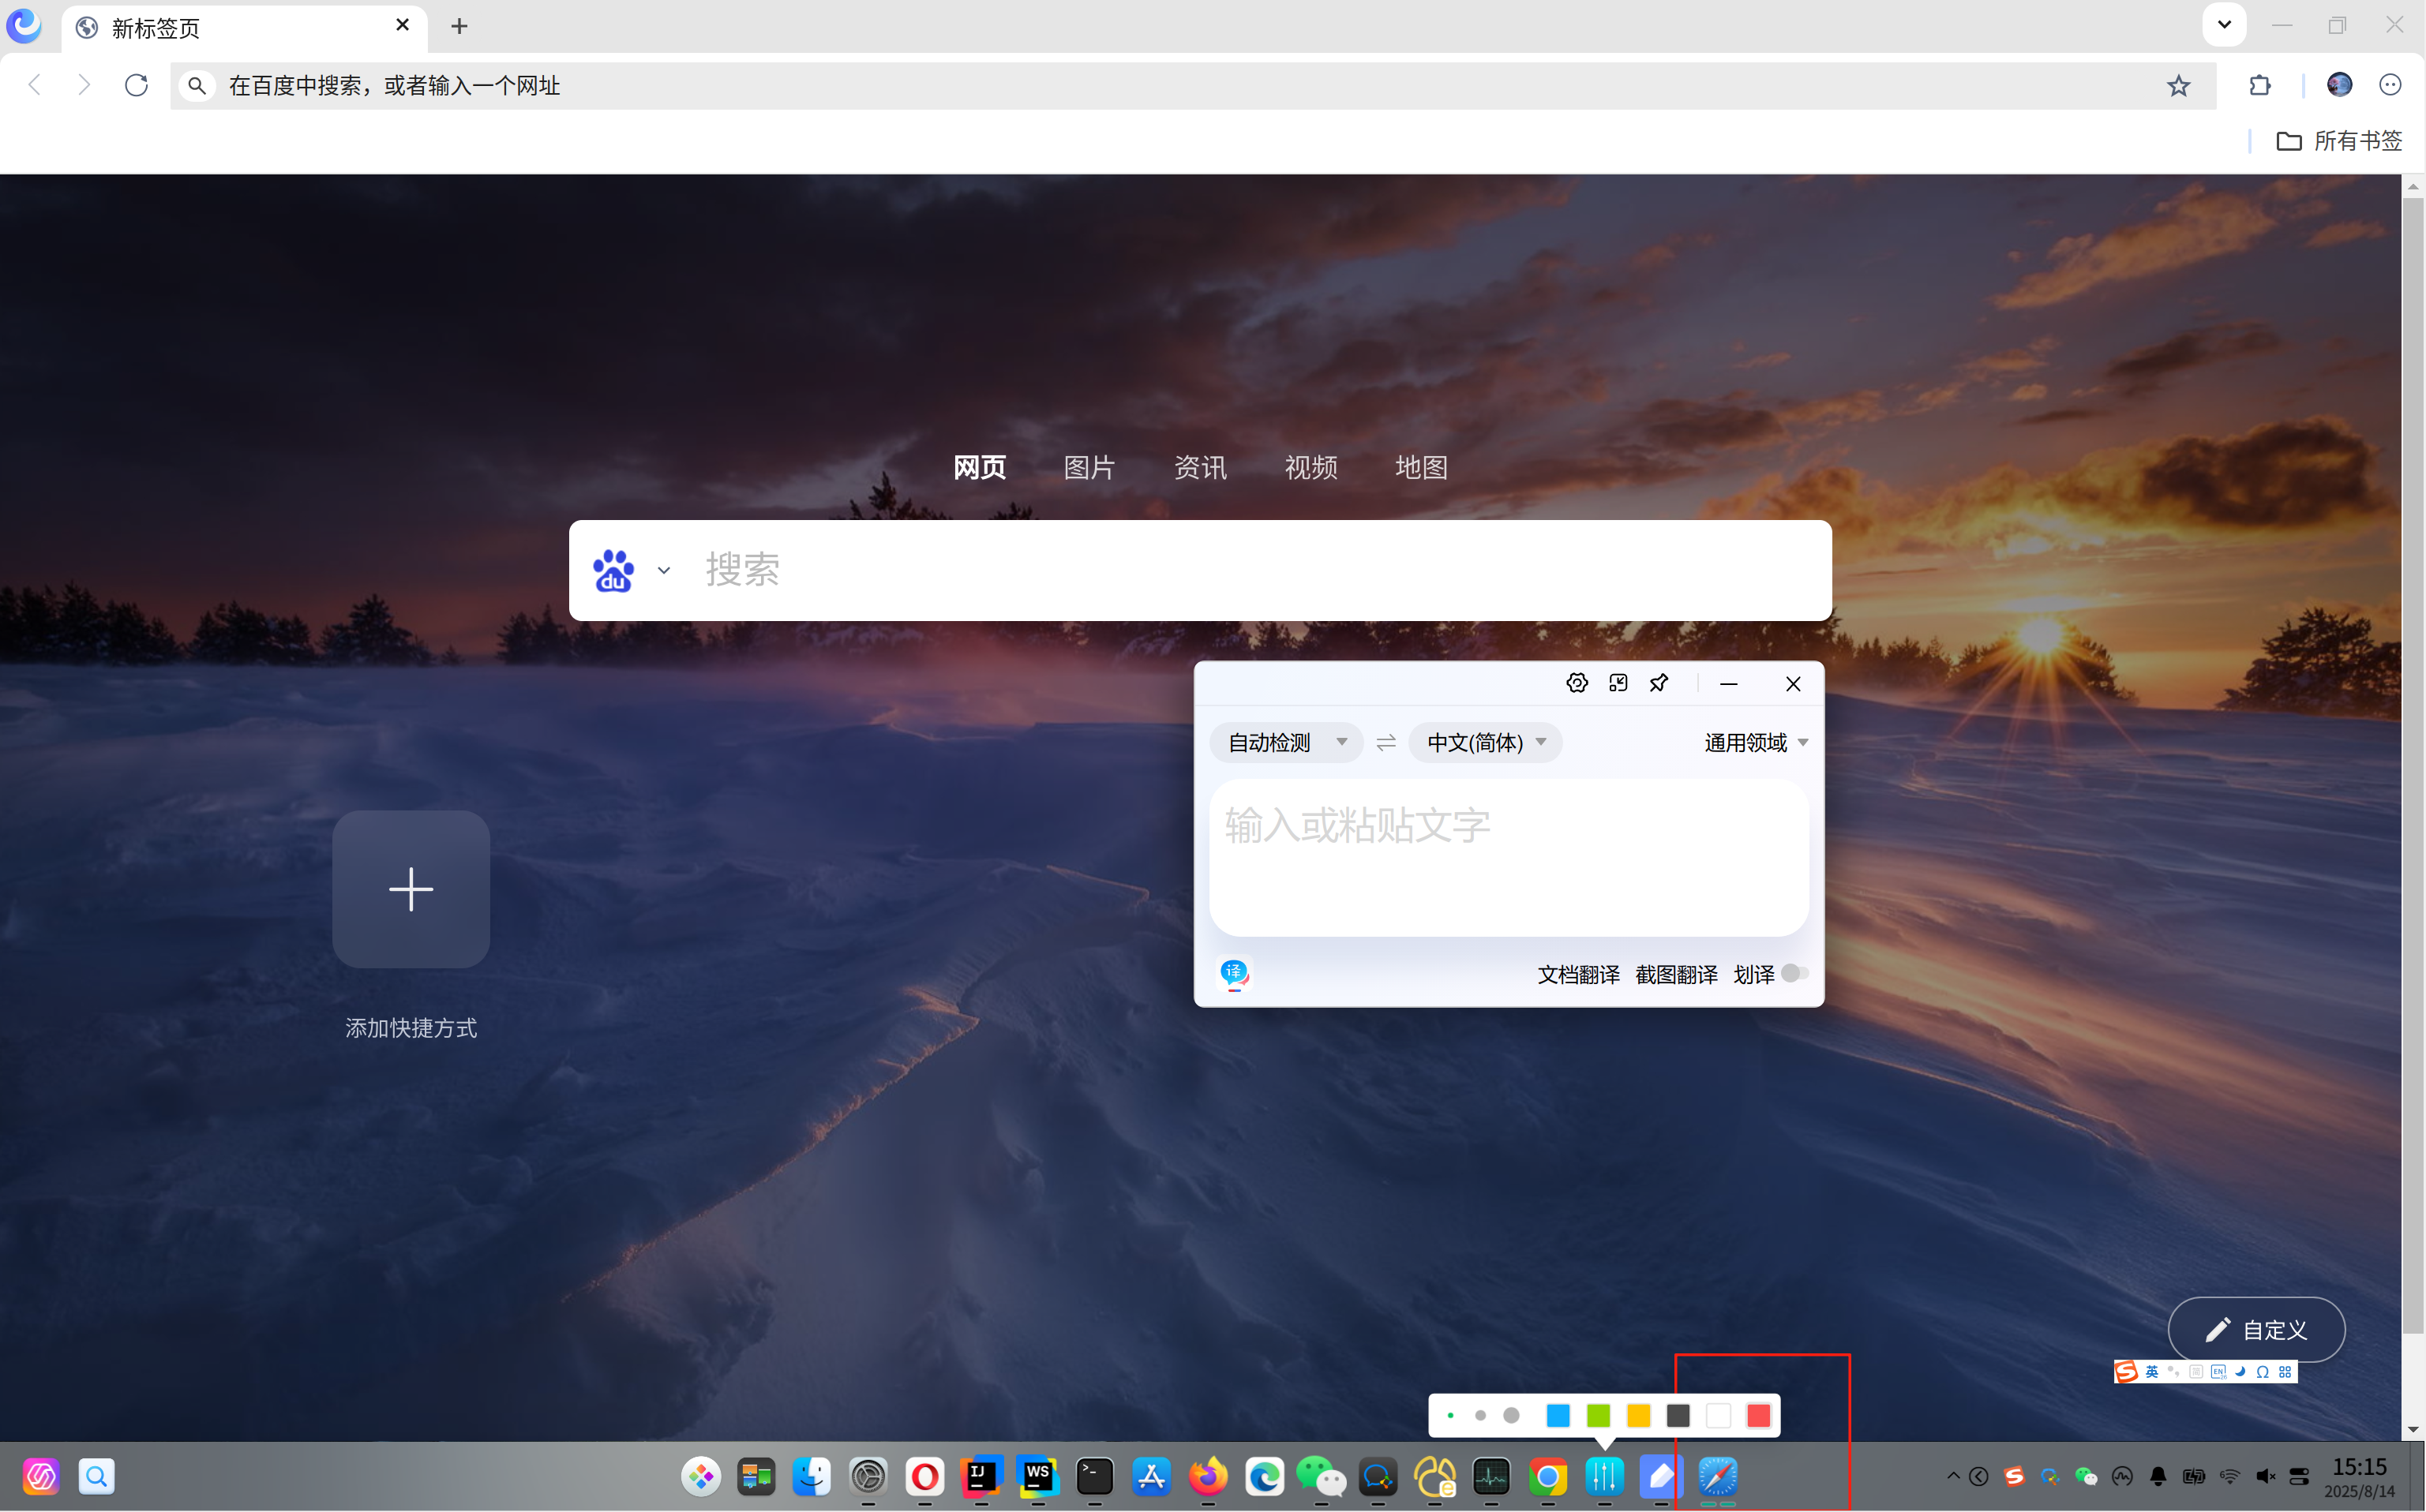2426x1512 pixels.
Task: Open the browser extensions puzzle icon
Action: [x=2260, y=86]
